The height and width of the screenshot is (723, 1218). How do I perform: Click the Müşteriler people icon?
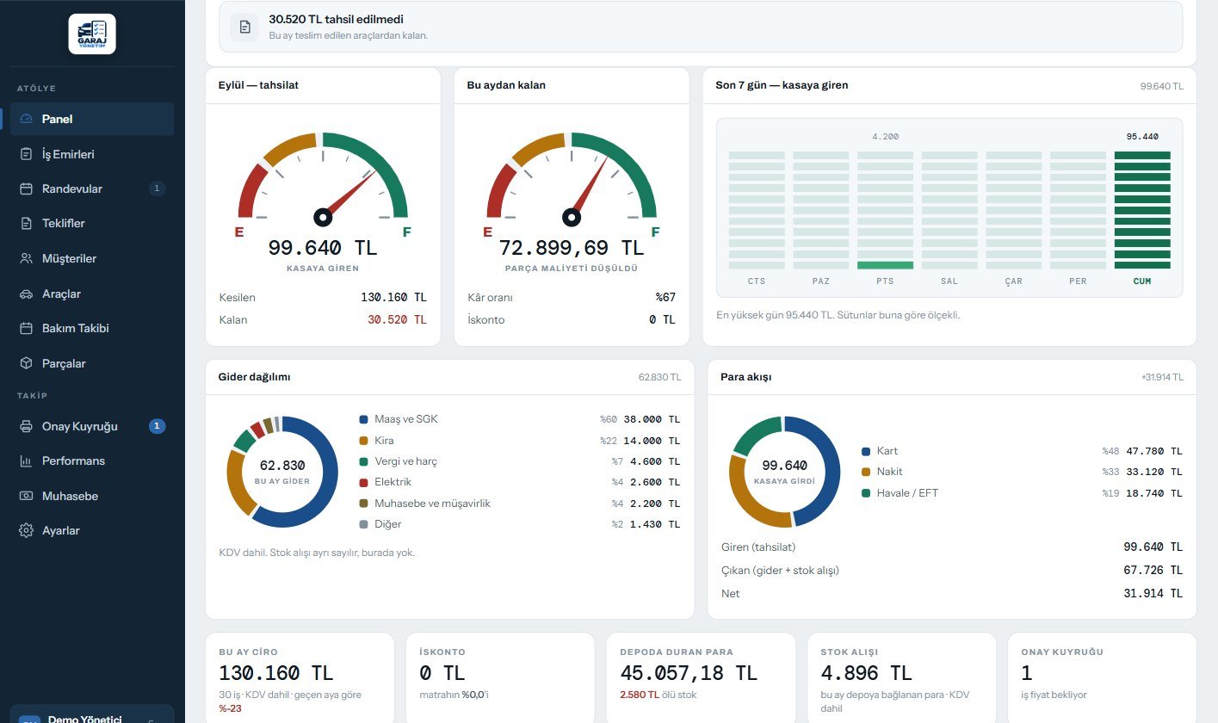(x=26, y=258)
